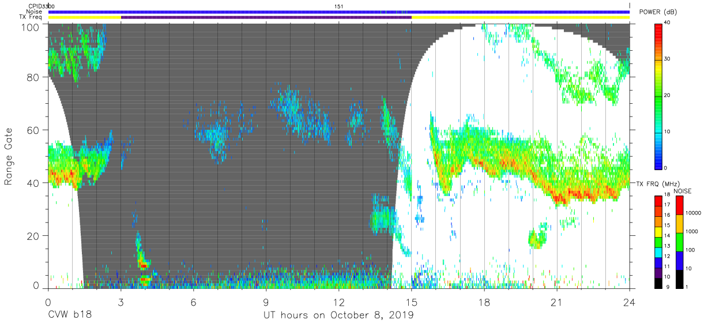The image size is (708, 327).
Task: Click the y-axis tick label '40'
Action: point(34,183)
